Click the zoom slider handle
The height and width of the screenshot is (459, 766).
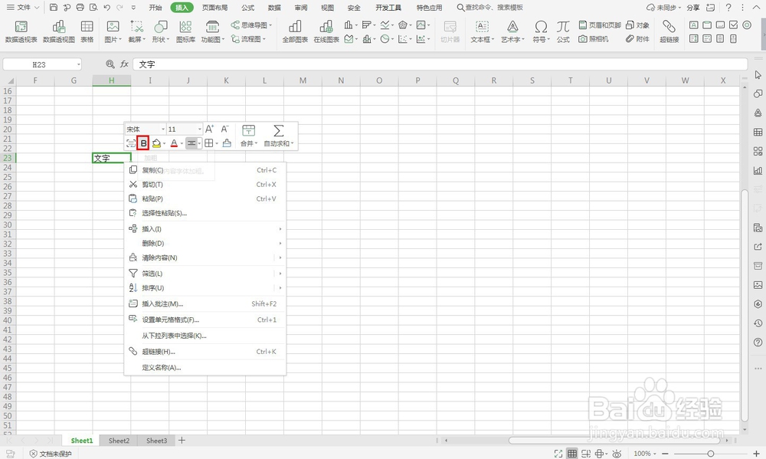tap(711, 454)
